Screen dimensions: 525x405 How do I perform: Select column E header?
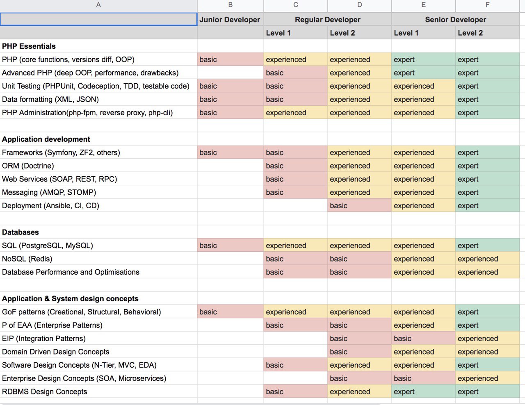424,5
